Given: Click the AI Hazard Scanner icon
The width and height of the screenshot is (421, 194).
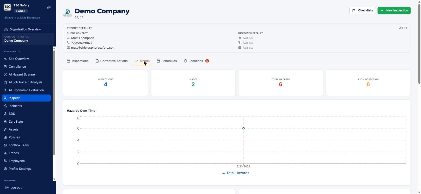Looking at the screenshot, I should pyautogui.click(x=5, y=75).
